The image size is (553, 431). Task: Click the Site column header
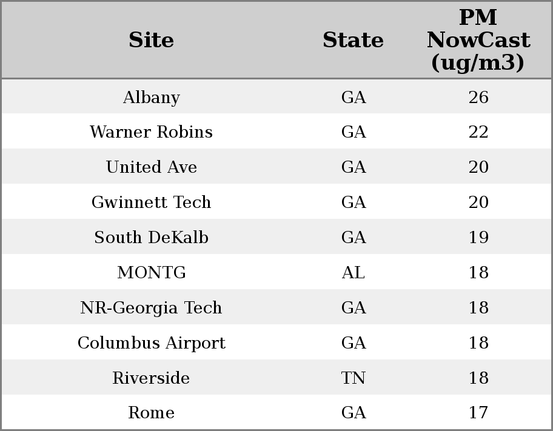tap(151, 40)
